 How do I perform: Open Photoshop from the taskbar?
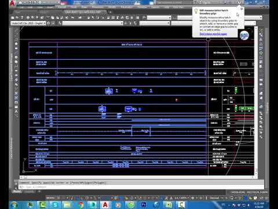point(143,204)
